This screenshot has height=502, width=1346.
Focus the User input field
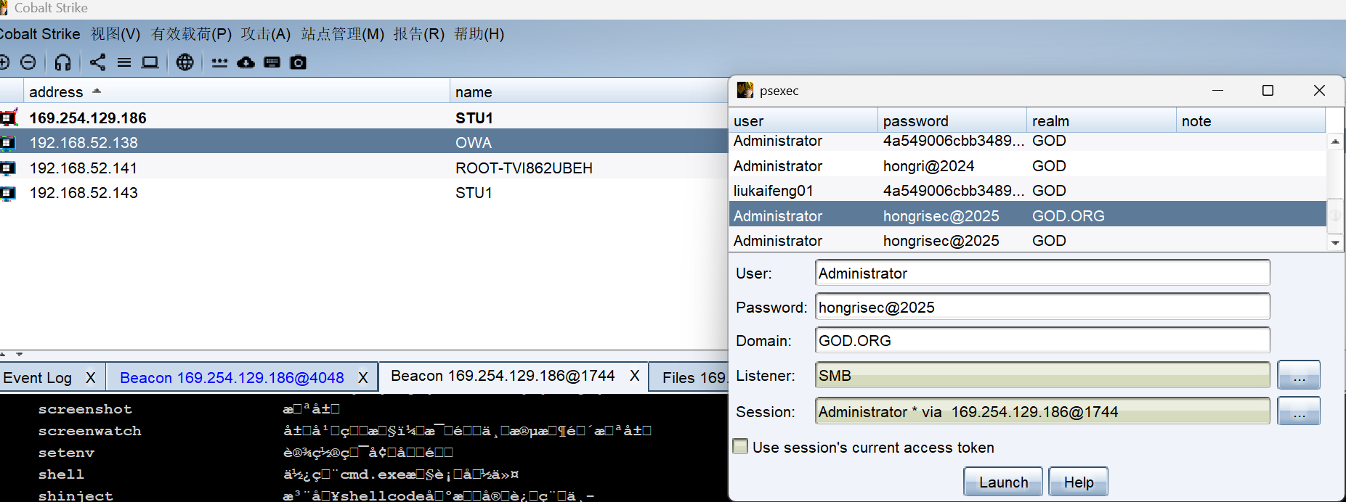pyautogui.click(x=1042, y=273)
